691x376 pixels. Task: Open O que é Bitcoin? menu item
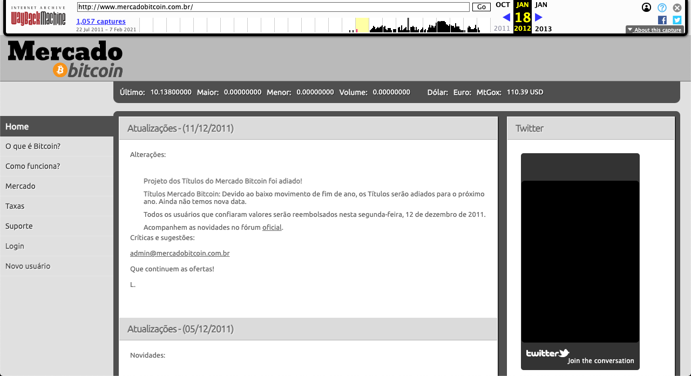pos(57,146)
